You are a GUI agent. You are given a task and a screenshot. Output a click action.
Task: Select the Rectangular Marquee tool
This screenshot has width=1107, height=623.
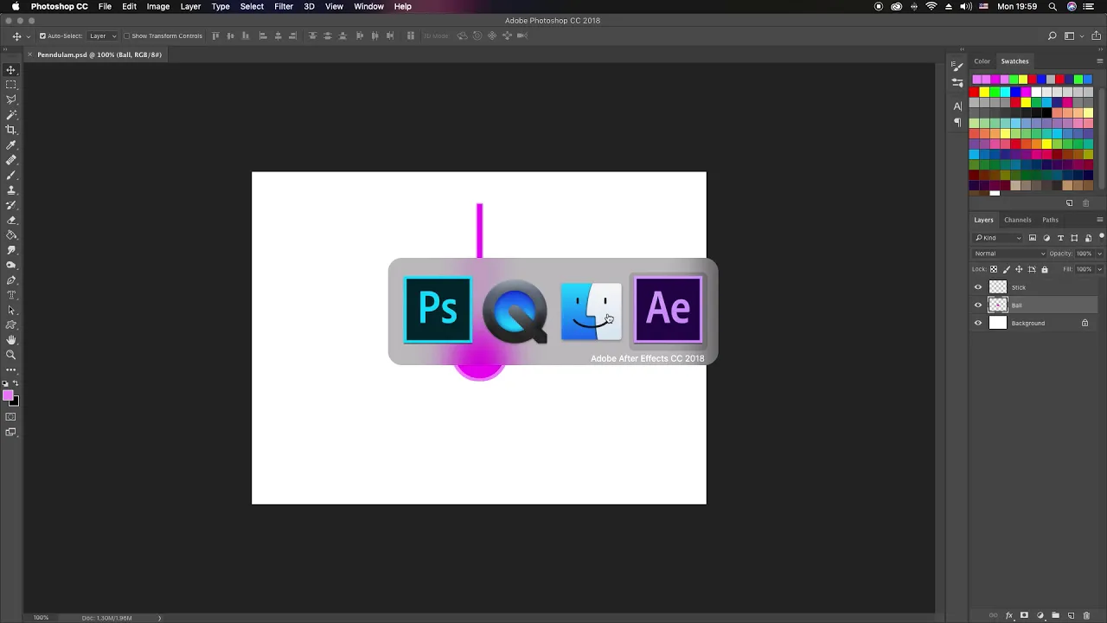pyautogui.click(x=11, y=85)
